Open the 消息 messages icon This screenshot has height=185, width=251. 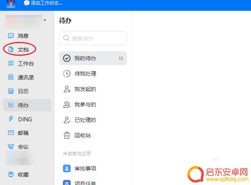pos(11,36)
